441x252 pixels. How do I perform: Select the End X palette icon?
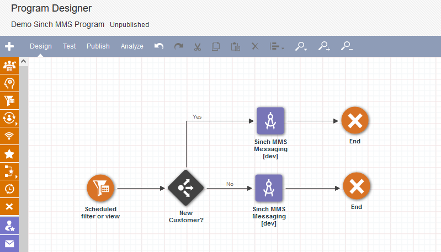pos(9,207)
